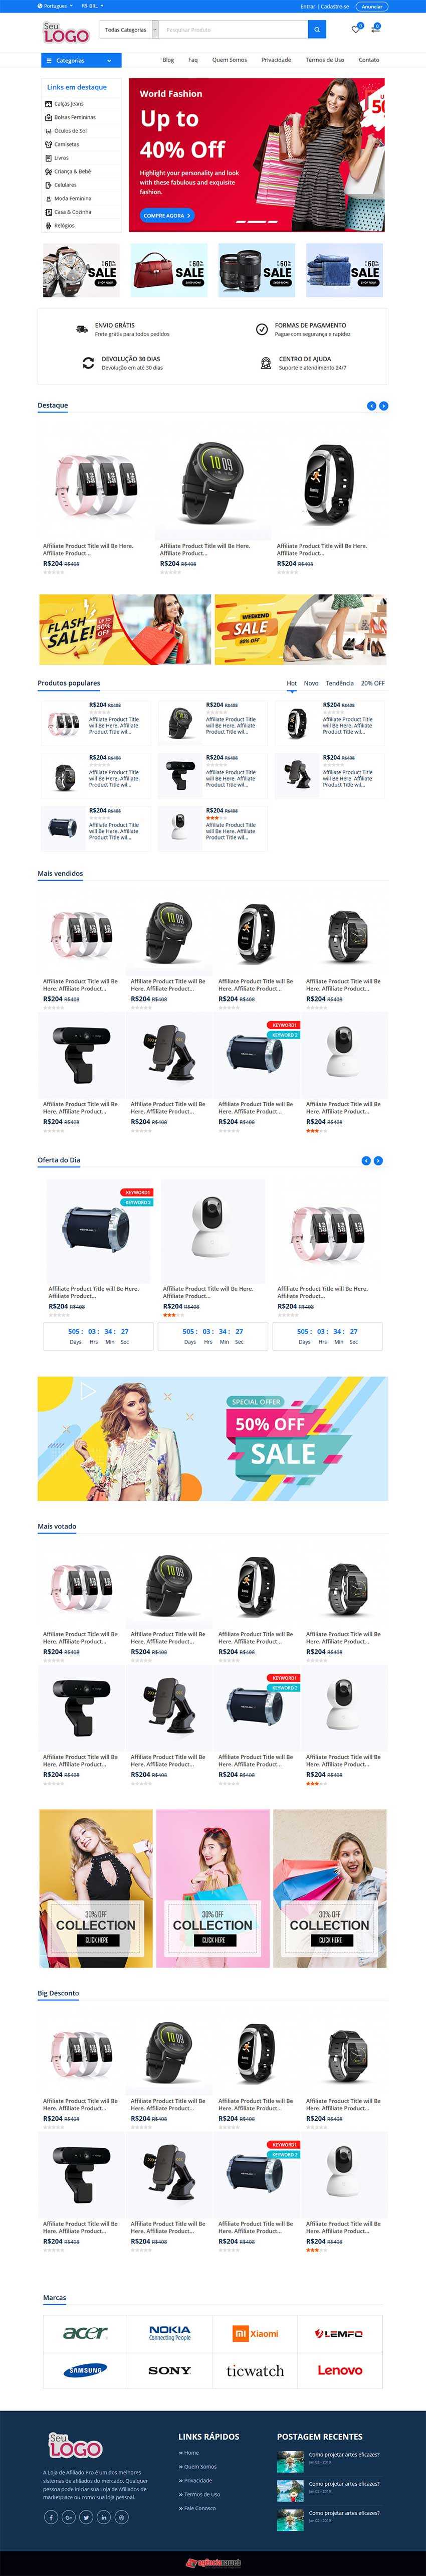Image resolution: width=426 pixels, height=2576 pixels.
Task: Switch to the 20% OFF tab
Action: (373, 683)
